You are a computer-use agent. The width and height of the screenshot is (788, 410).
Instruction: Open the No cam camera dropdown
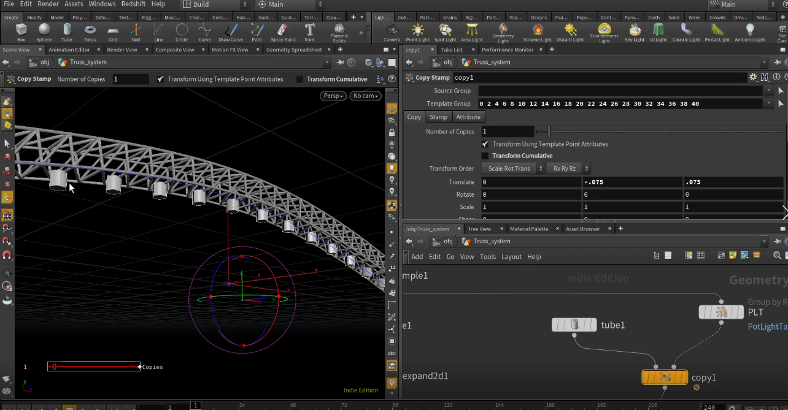pos(365,96)
